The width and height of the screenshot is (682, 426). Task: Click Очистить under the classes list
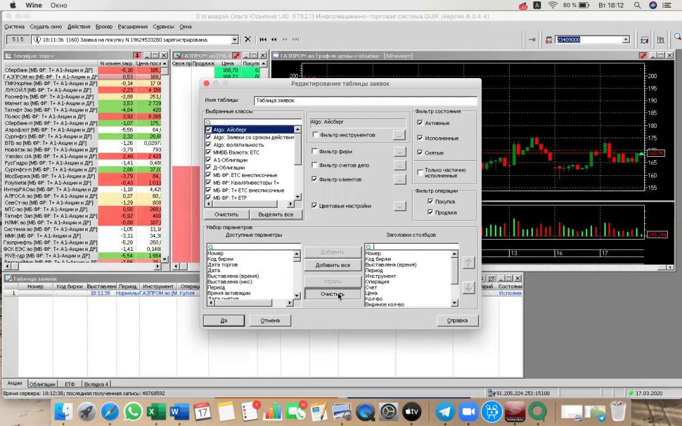[x=226, y=214]
